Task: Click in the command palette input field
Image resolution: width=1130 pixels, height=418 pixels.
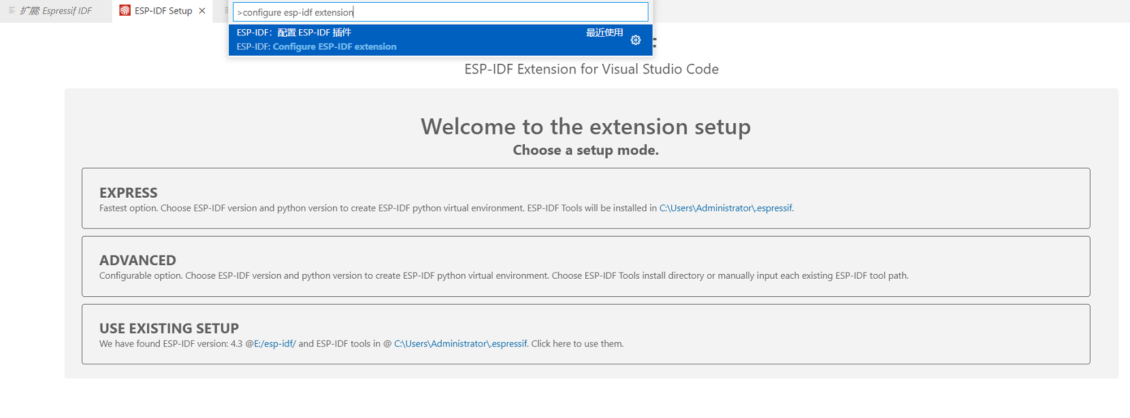Action: click(440, 12)
